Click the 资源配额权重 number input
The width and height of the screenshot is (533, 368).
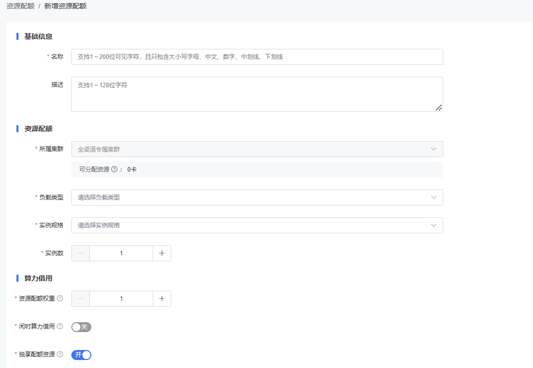[x=121, y=299]
